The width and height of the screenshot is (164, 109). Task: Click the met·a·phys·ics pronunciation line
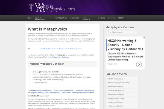(46, 72)
